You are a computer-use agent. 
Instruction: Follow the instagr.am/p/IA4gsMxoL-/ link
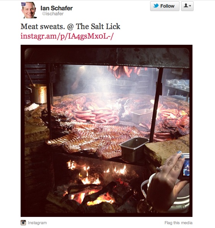coord(67,36)
